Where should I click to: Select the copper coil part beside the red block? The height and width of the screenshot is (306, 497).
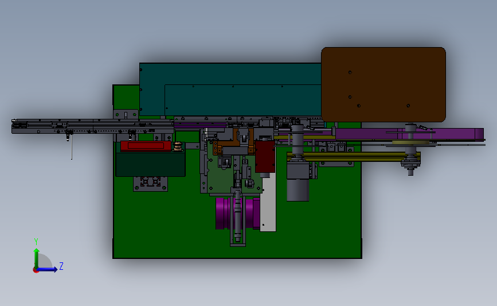coord(178,146)
